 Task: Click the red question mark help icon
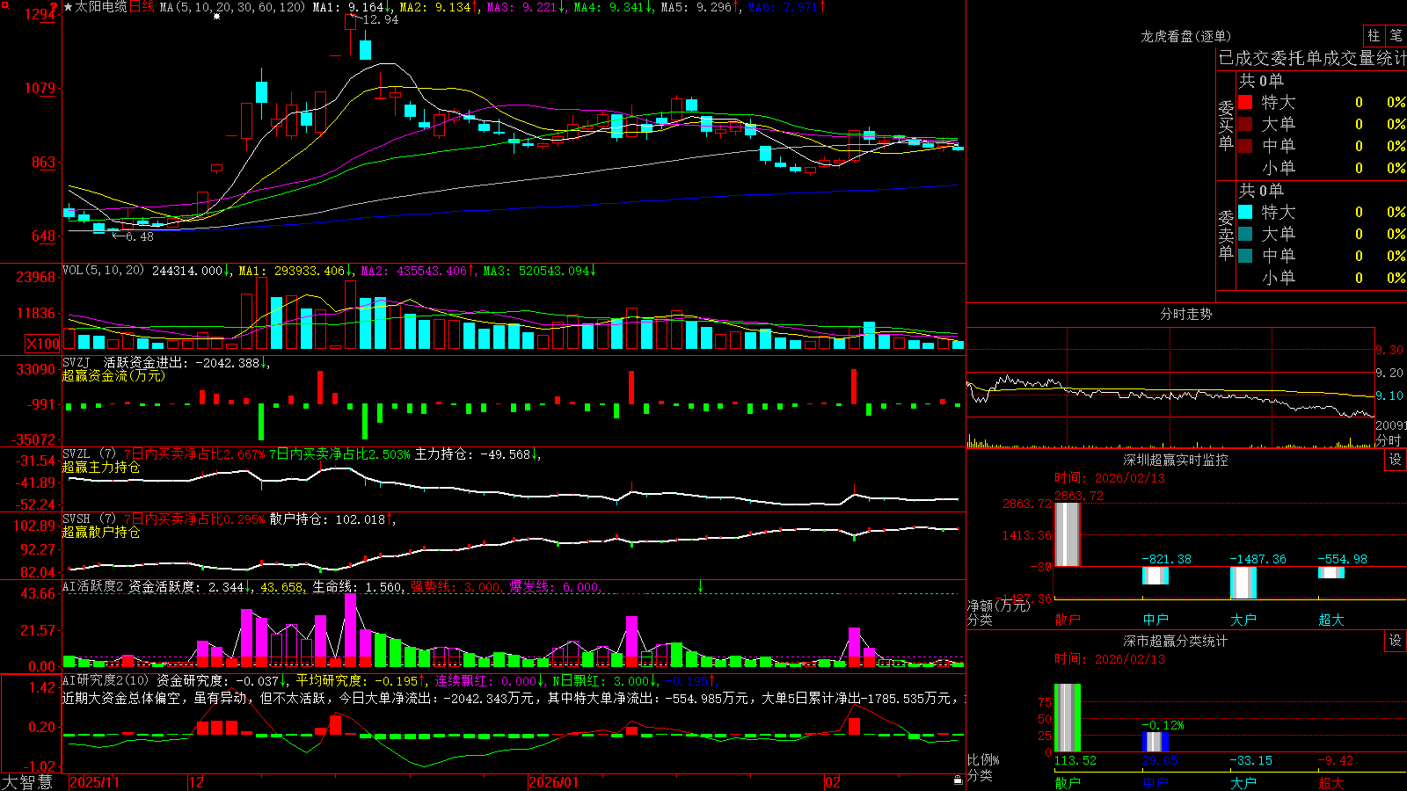(x=55, y=7)
